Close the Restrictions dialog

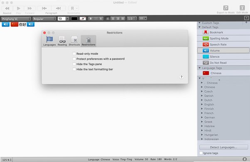[44, 33]
